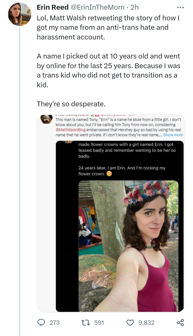Click the 591 retweets count

(99, 322)
